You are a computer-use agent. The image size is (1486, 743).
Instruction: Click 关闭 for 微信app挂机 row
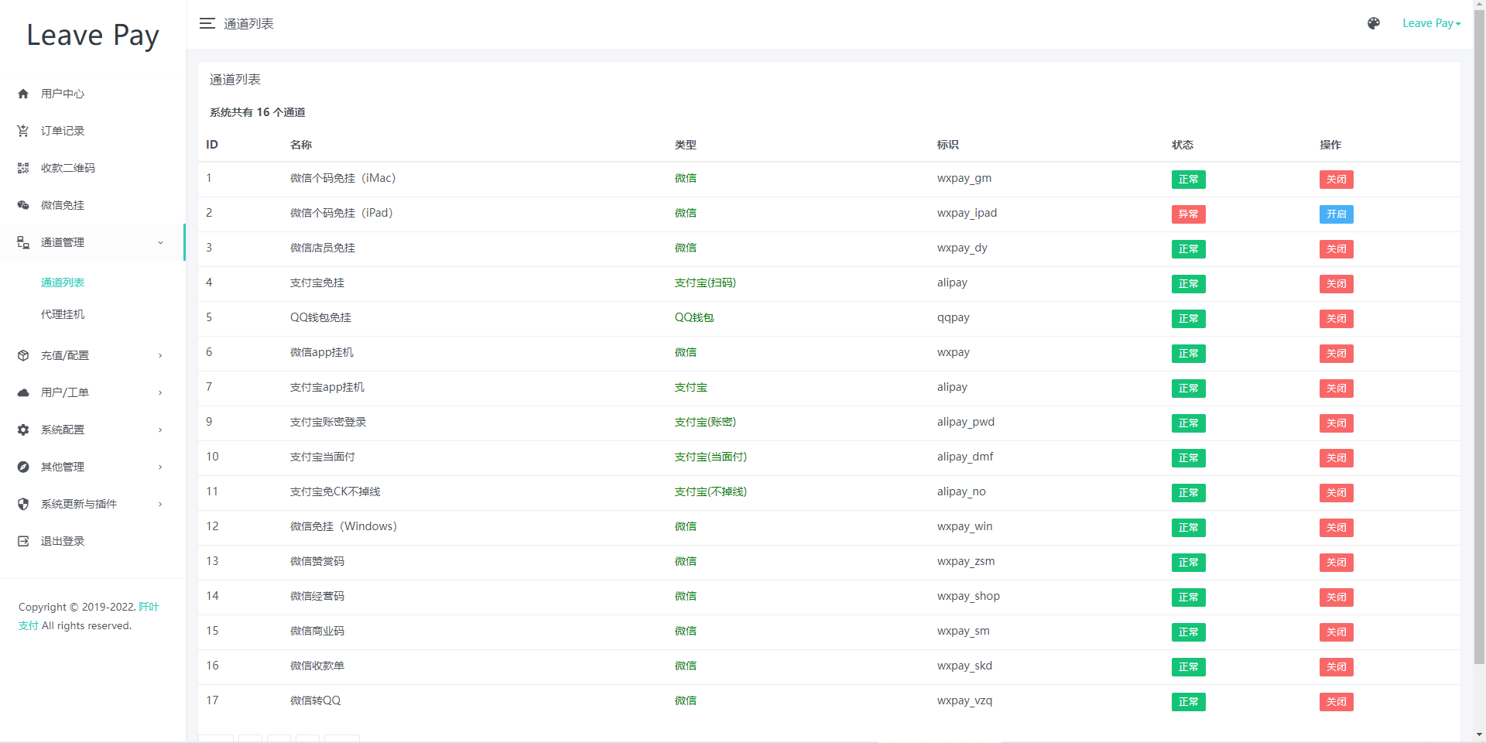point(1337,354)
